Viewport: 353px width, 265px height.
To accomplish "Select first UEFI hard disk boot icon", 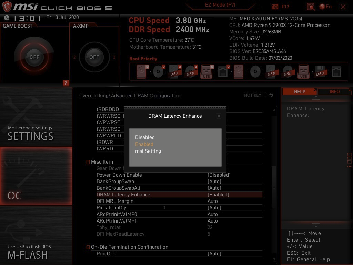I will tap(142, 72).
